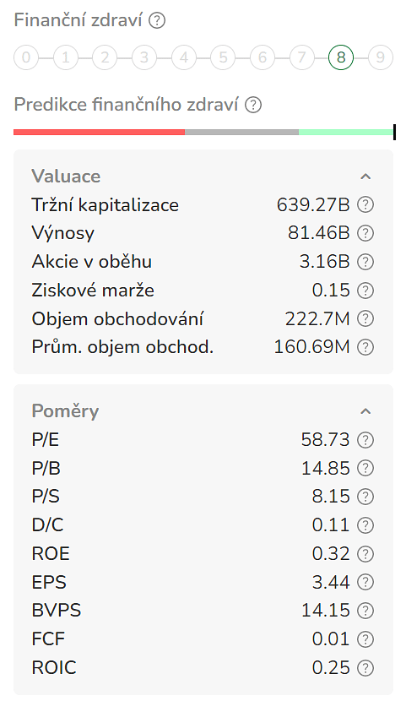Collapse the Valuace section chevron
The image size is (406, 701).
[x=365, y=177]
